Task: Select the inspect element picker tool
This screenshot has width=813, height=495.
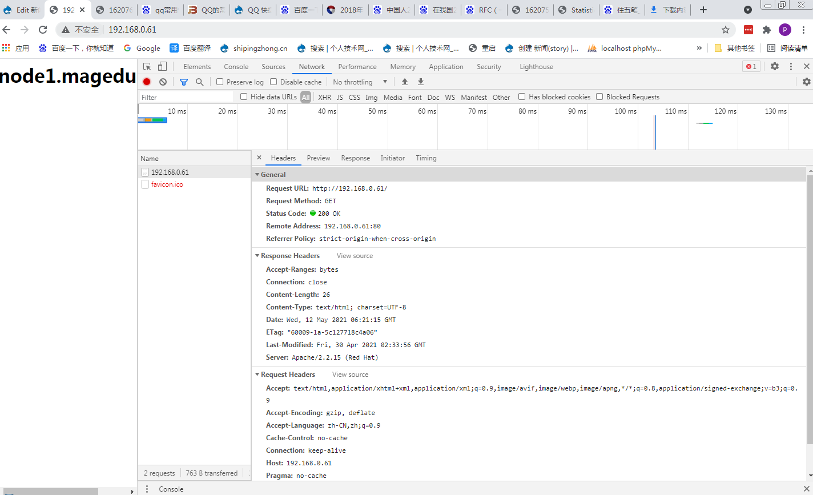Action: pos(147,67)
